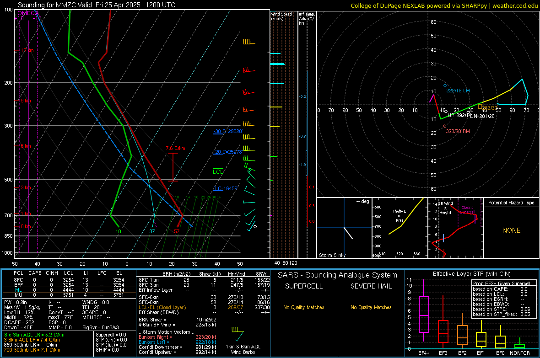Image resolution: width=540 pixels, height=358 pixels.
Task: Click the weather.cod.edu credit text
Action: 515,5
